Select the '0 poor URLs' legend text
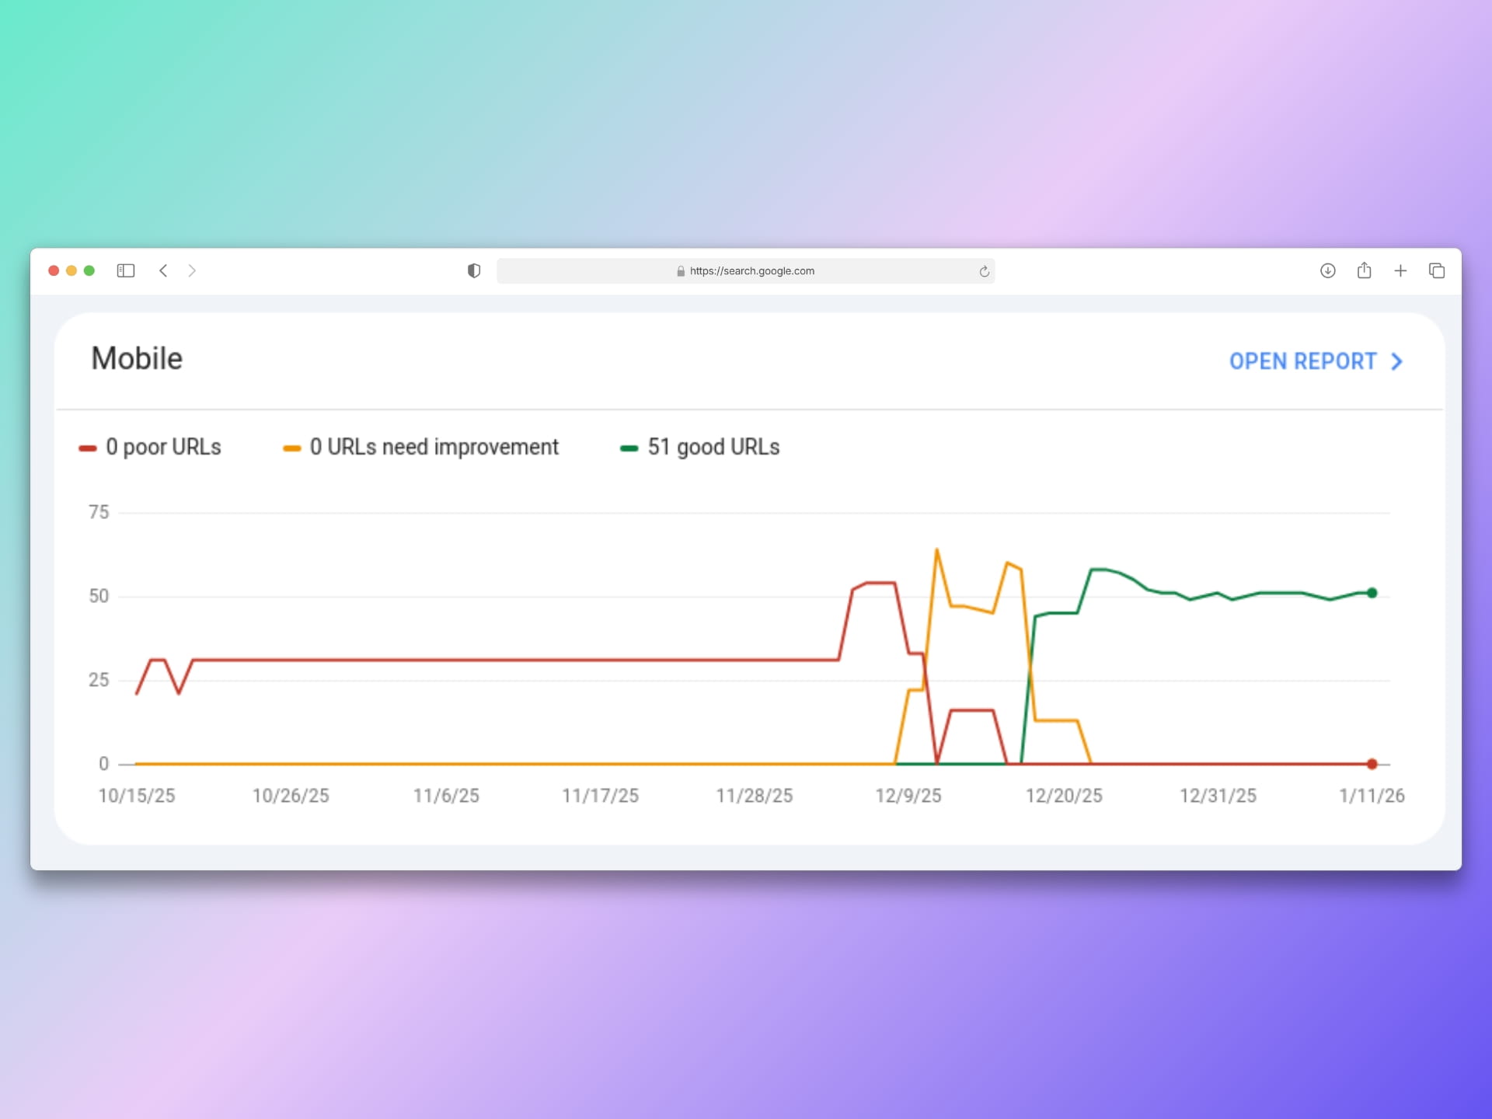Screen dimensions: 1492x1119 [164, 447]
